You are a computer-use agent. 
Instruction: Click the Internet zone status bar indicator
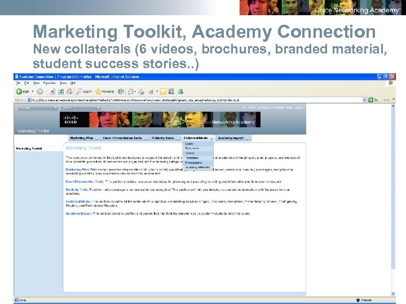pos(365,300)
